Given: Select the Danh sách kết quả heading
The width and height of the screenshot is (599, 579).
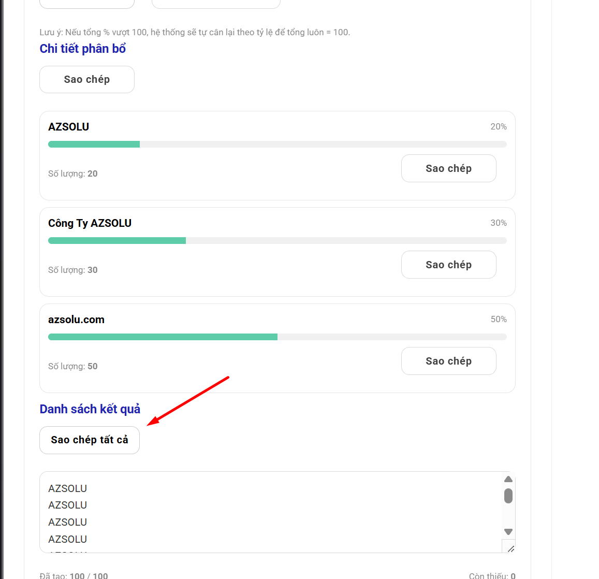Looking at the screenshot, I should tap(90, 409).
